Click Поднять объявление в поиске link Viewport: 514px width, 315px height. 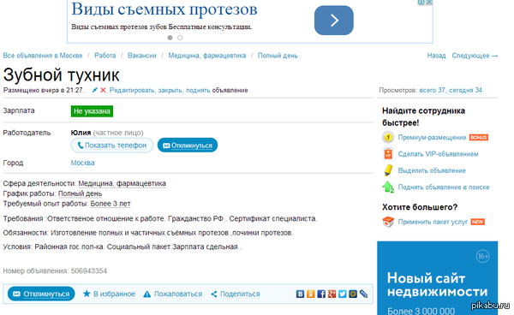(444, 187)
